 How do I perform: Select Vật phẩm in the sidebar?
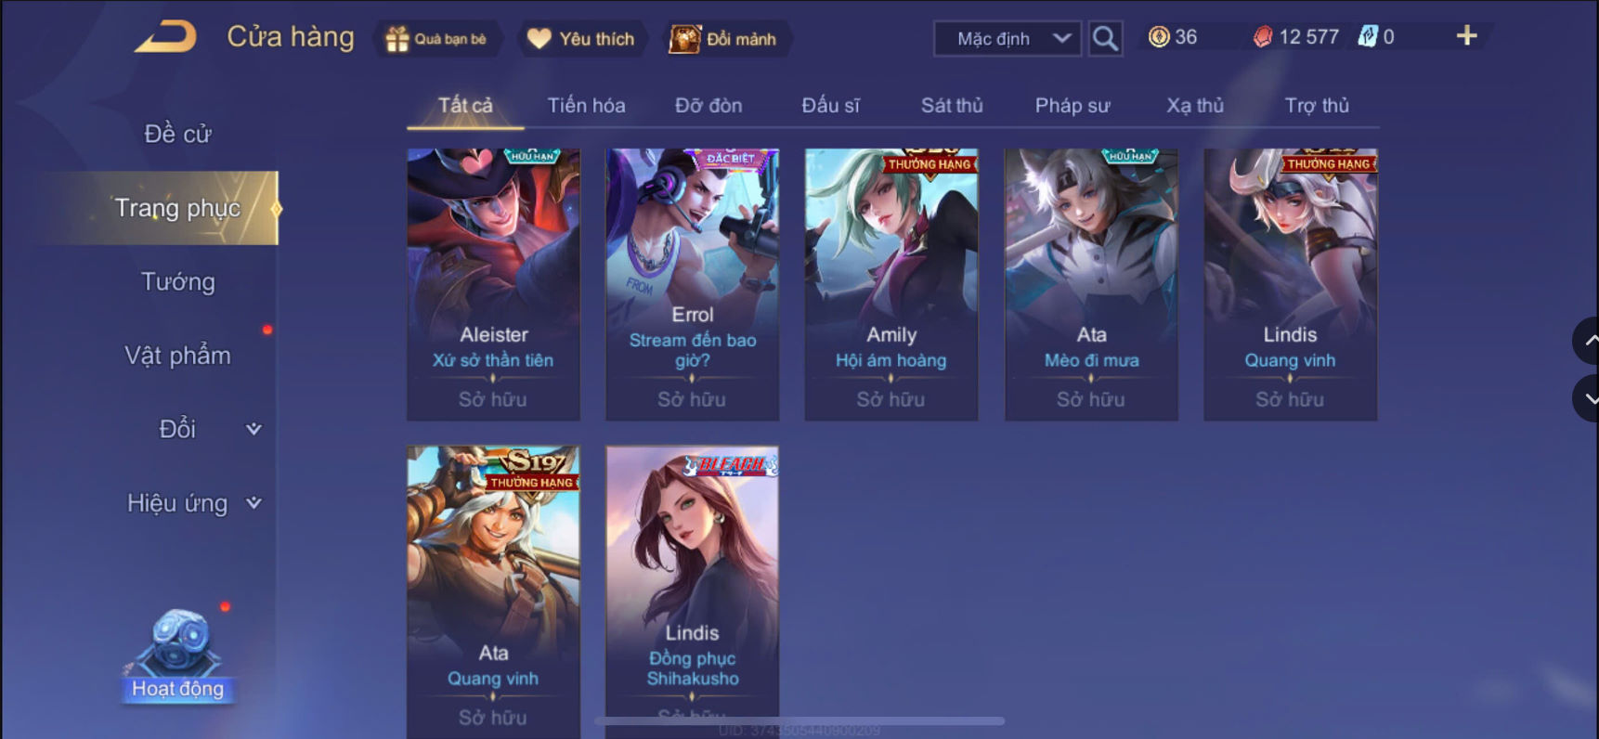click(177, 355)
